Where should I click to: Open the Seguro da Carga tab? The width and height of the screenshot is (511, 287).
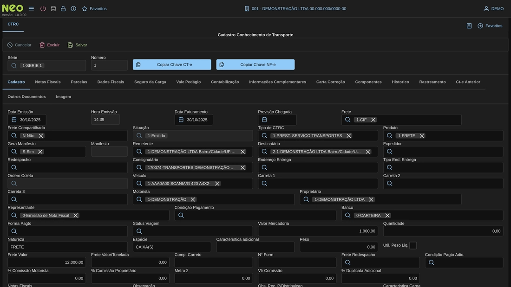click(150, 82)
